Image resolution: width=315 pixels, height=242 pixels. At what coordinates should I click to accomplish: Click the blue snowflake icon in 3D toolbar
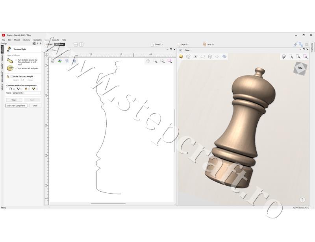224,57
